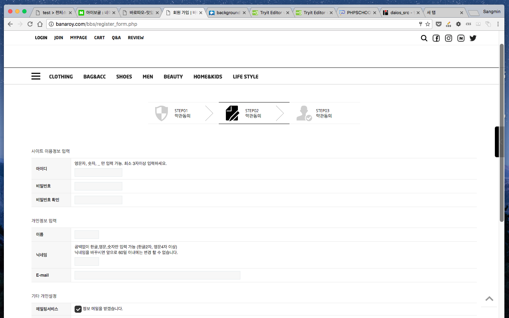Click the STEP01 shield icon
509x318 pixels.
point(162,113)
